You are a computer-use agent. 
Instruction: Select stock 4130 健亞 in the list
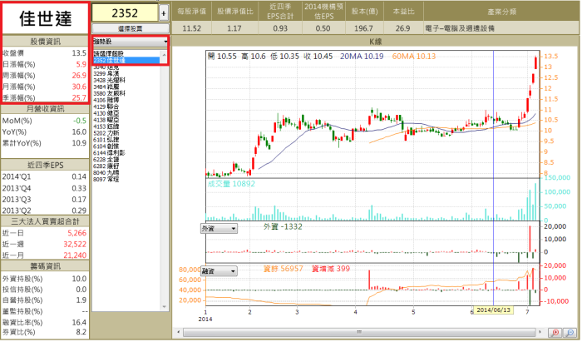click(106, 113)
